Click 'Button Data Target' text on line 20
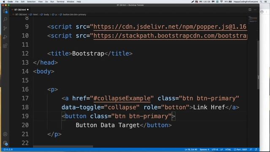This screenshot has height=152, width=270. [x=108, y=125]
